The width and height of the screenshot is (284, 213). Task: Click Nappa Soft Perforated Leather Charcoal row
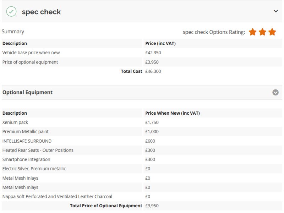pyautogui.click(x=142, y=197)
